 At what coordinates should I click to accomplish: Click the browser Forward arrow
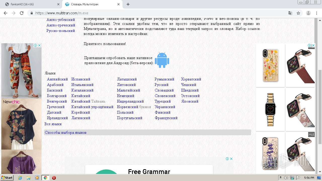coord(14,13)
